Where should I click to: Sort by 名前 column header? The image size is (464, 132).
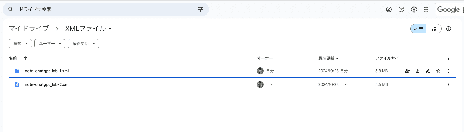point(13,58)
